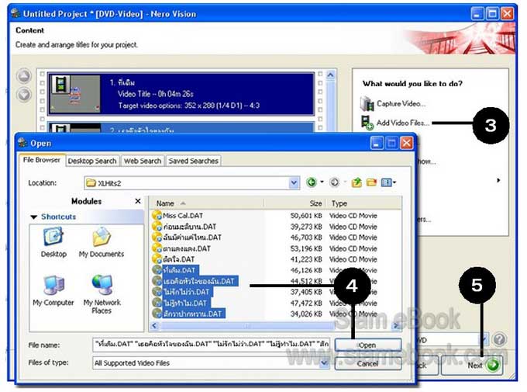Move title up with the up arrow button
This screenshot has width=527, height=392.
pos(24,76)
